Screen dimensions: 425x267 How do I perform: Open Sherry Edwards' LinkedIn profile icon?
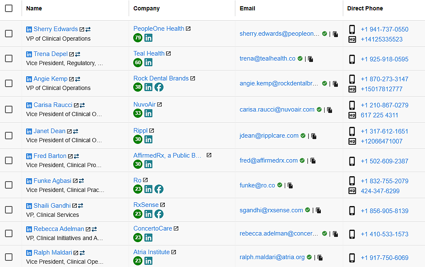tap(29, 29)
